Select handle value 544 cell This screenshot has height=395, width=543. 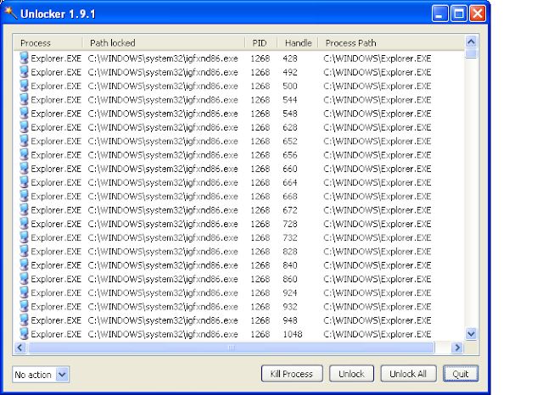[x=290, y=100]
